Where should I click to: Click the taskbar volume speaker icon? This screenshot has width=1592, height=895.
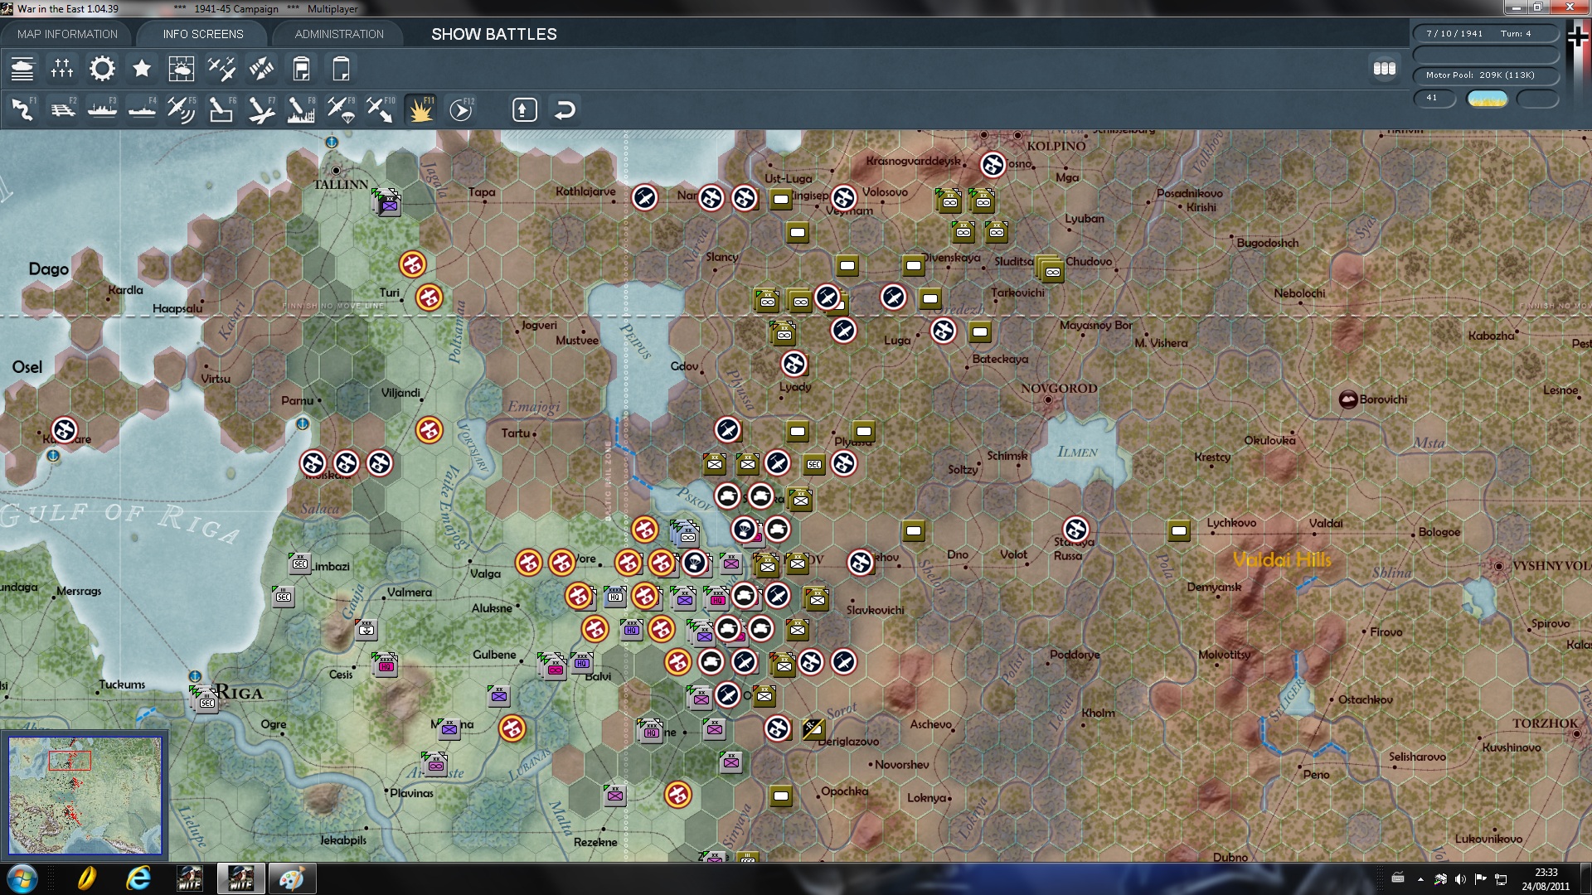tap(1460, 879)
